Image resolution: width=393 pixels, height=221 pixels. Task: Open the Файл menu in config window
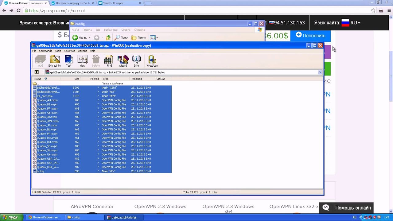(76, 30)
